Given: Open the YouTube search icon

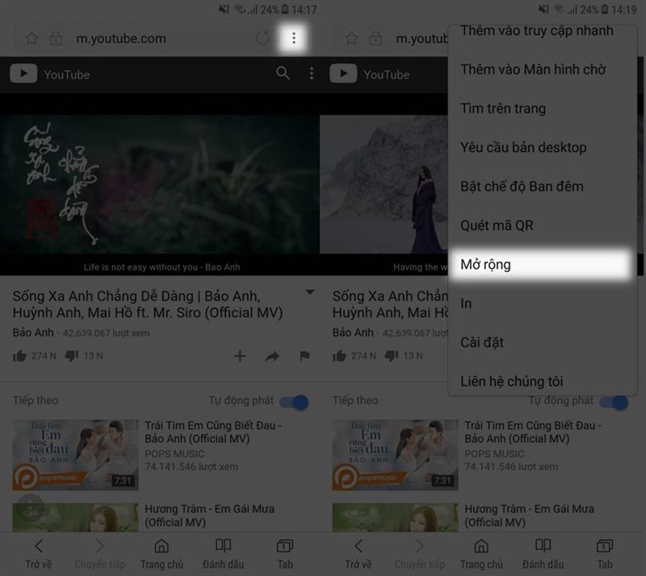Looking at the screenshot, I should [282, 74].
